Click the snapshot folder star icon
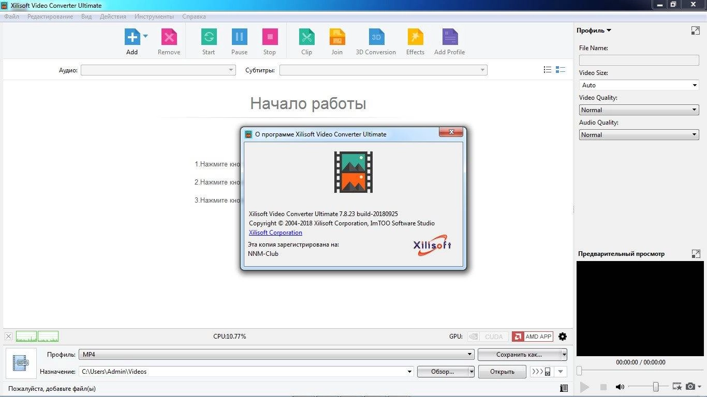The image size is (707, 397). point(677,387)
